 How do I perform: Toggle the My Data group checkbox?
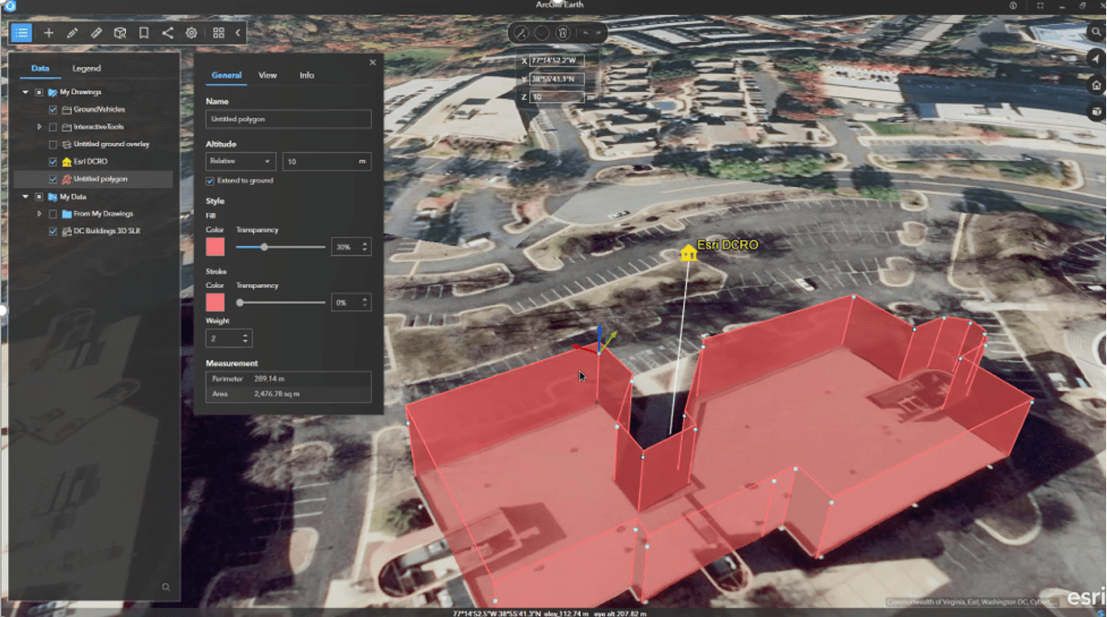pos(39,197)
